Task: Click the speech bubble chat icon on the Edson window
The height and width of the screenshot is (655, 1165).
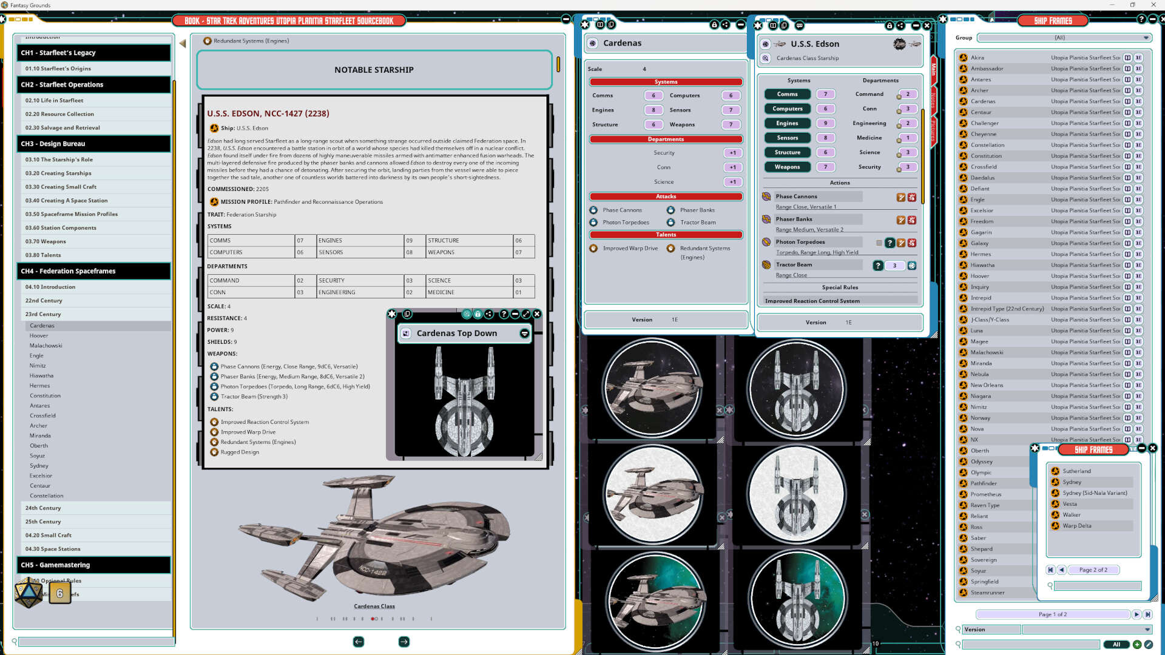Action: [800, 25]
